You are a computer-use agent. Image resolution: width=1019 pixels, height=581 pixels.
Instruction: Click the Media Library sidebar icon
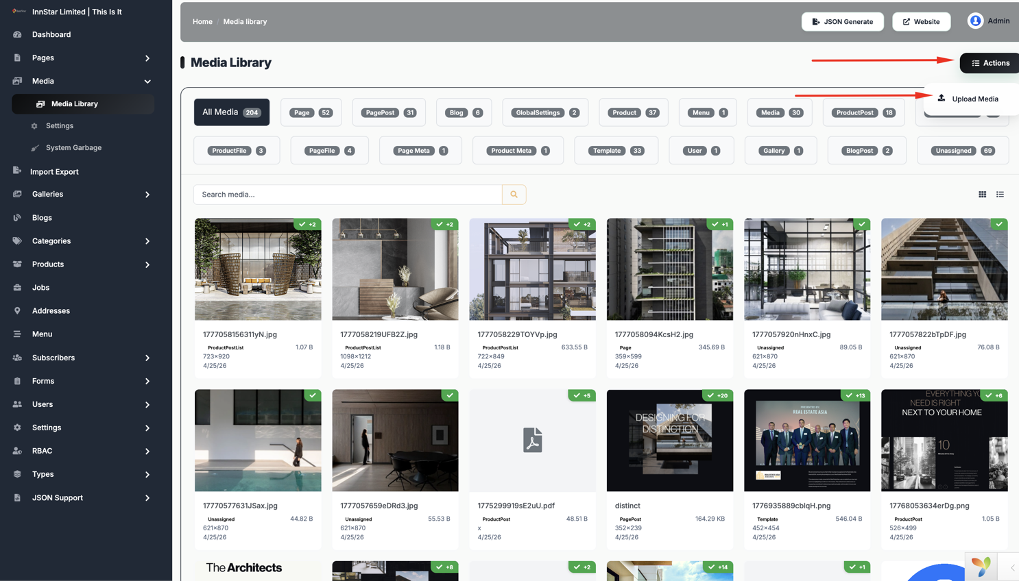point(40,104)
